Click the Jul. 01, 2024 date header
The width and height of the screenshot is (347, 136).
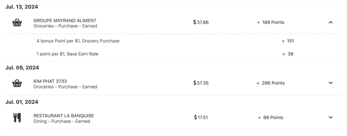click(22, 102)
